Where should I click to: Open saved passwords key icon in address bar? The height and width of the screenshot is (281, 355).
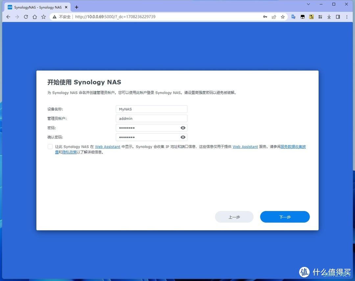(265, 17)
